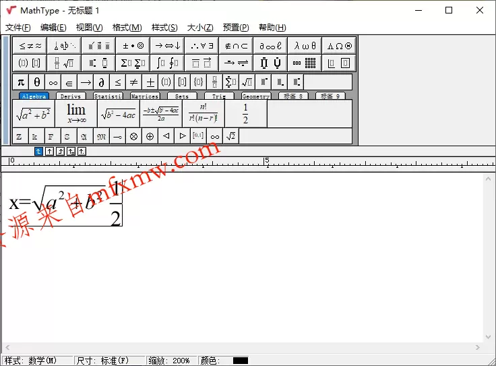
Task: Insert the plus-minus symbol ±
Action: pyautogui.click(x=150, y=82)
